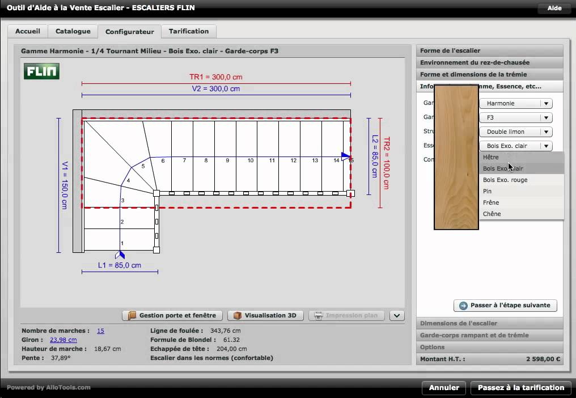Open the Bois Exo. clair essence dropdown
The image size is (576, 398).
point(516,146)
